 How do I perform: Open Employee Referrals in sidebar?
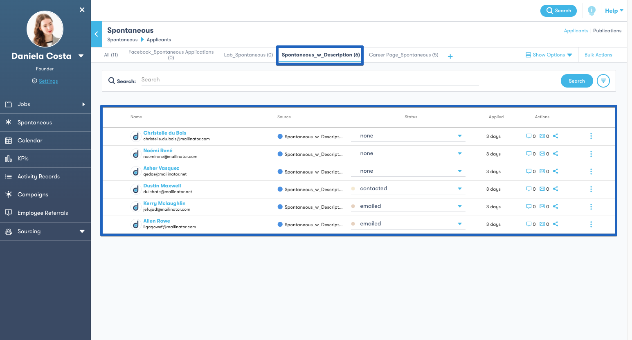[x=45, y=213]
